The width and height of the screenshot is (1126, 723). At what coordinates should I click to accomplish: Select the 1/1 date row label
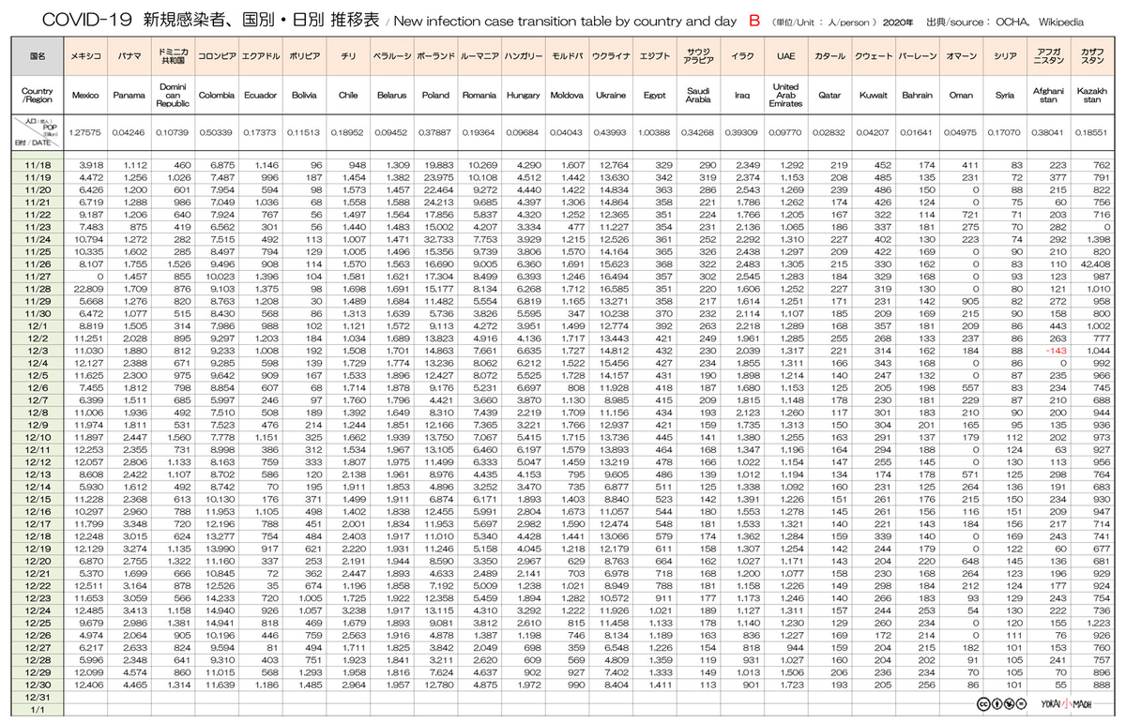[x=38, y=709]
